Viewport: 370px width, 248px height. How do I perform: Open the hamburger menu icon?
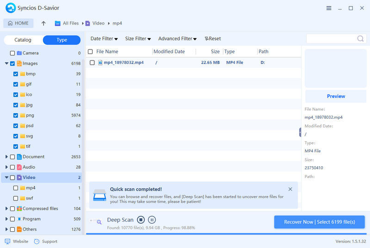pos(329,8)
